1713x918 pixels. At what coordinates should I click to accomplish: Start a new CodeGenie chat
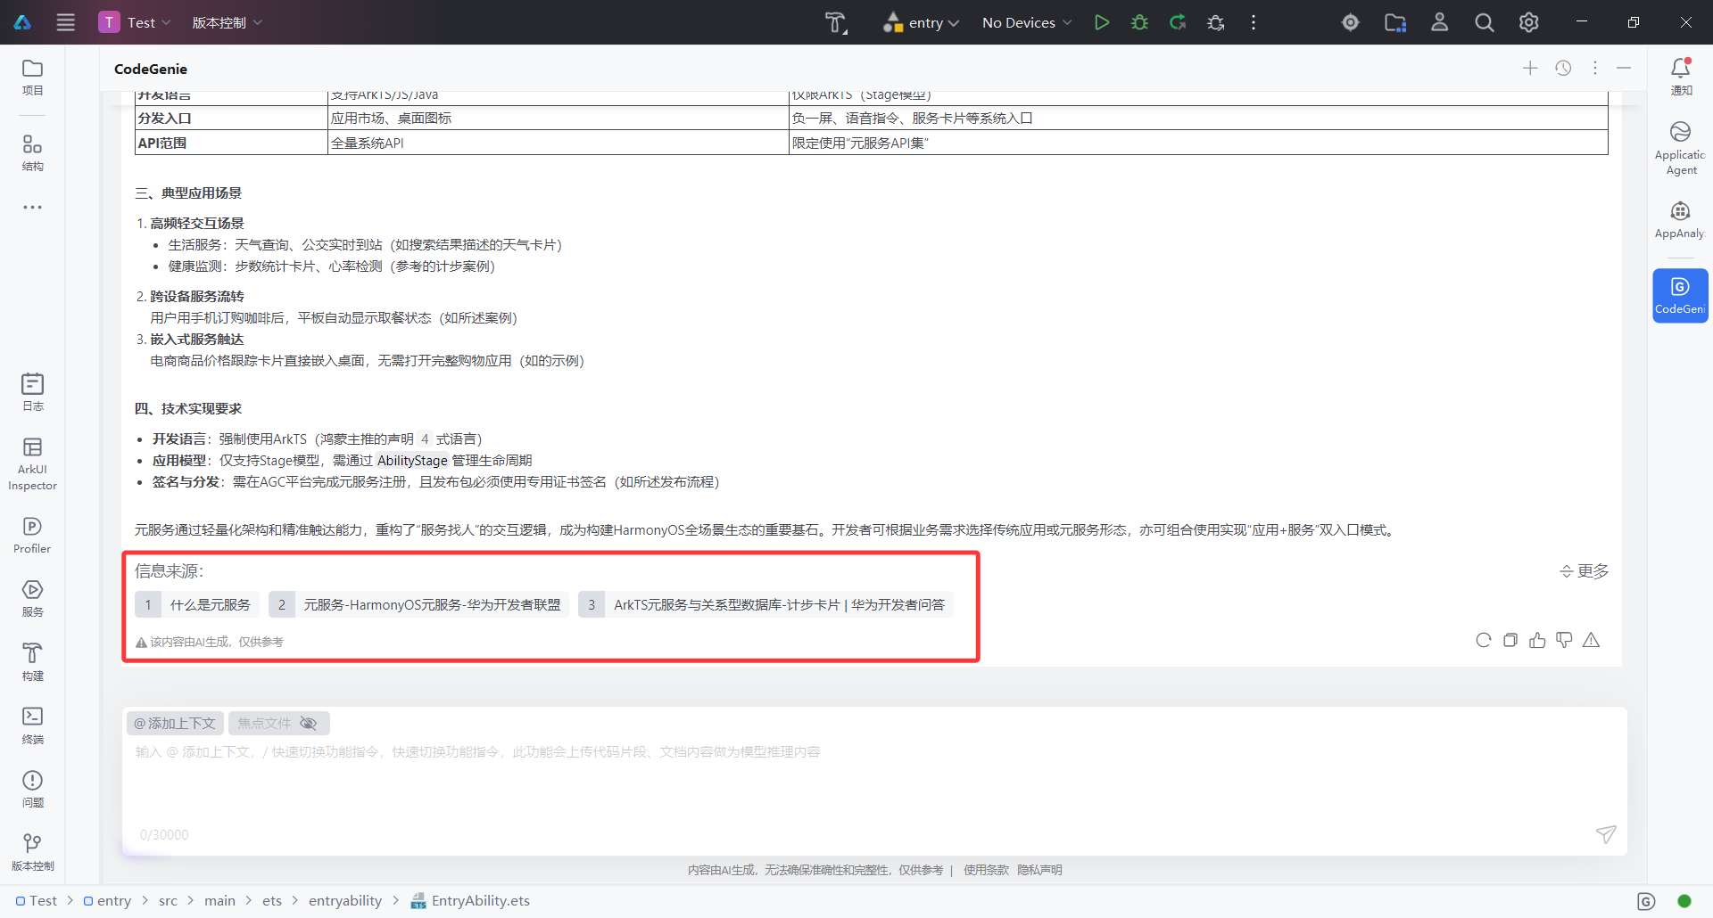point(1530,69)
